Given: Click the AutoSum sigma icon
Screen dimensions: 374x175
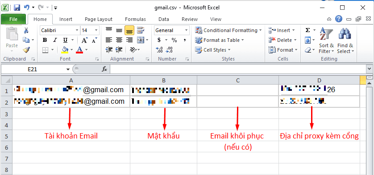Looking at the screenshot, I should click(x=308, y=30).
